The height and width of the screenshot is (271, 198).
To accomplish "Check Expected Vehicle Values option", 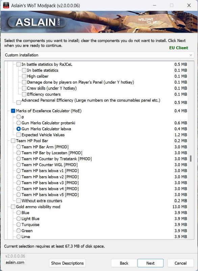I will tap(19, 135).
